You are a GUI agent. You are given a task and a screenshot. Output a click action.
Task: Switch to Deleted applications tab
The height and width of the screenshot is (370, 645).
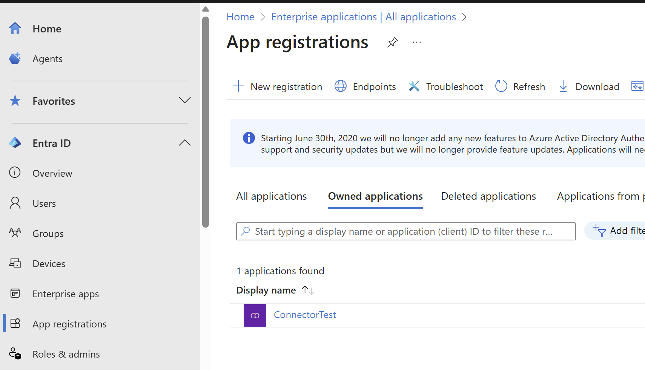click(488, 196)
